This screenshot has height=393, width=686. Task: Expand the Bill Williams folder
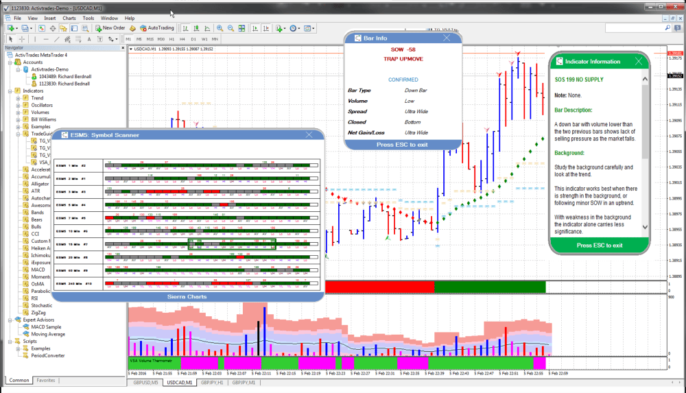point(18,119)
